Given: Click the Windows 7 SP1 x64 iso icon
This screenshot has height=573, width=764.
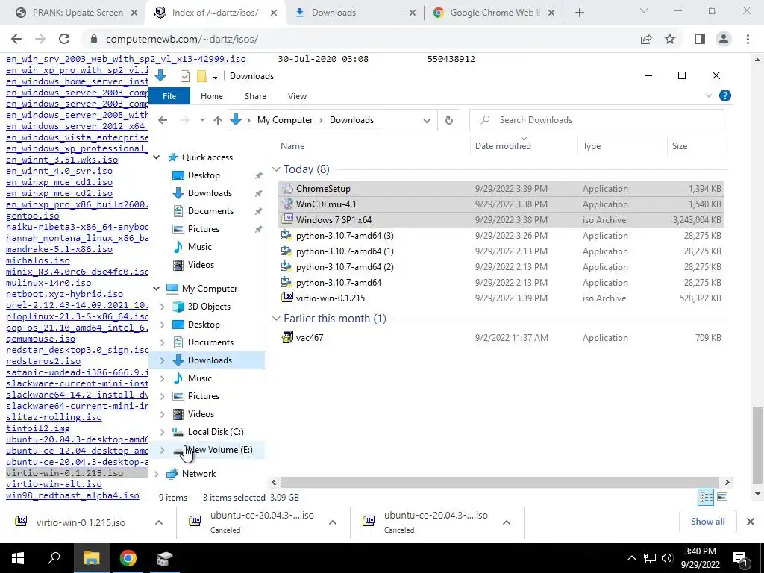Looking at the screenshot, I should click(287, 220).
